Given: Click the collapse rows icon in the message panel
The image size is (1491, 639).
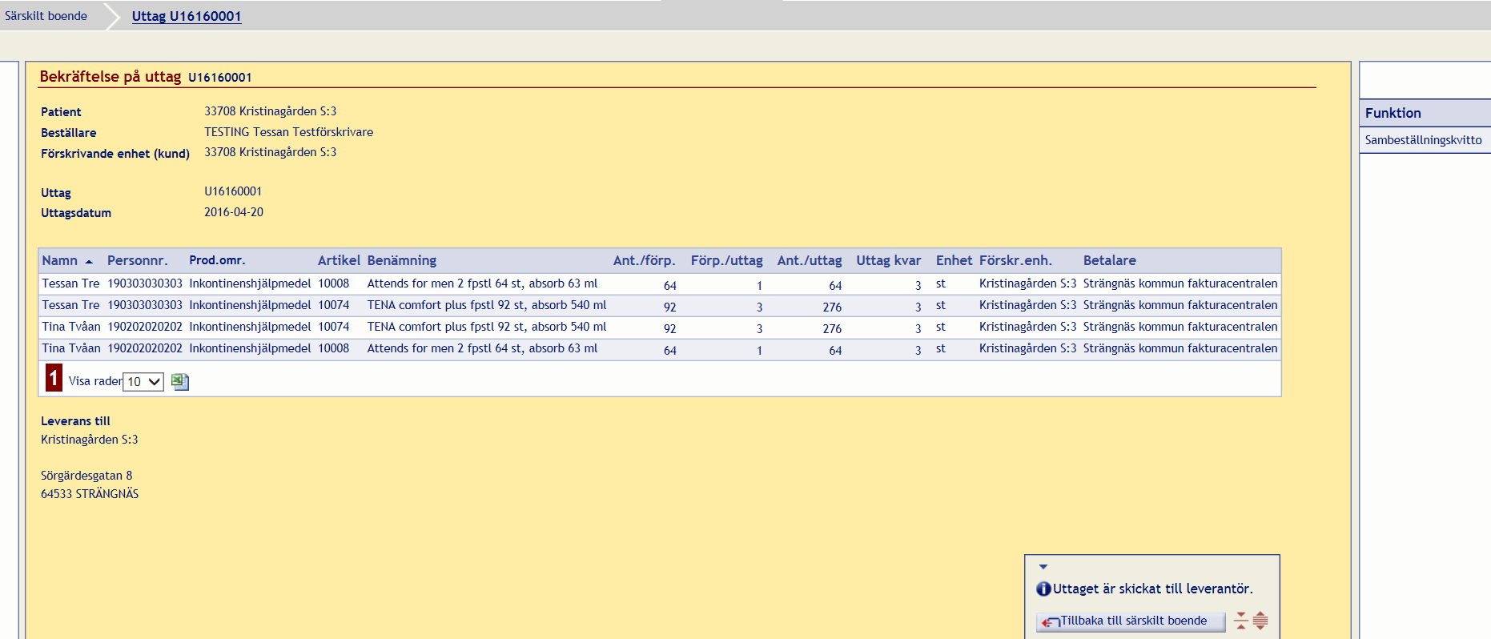Looking at the screenshot, I should pos(1241,621).
